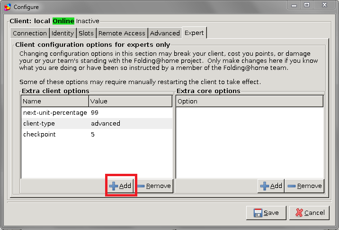
Task: Switch to the Identity tab
Action: coord(62,33)
